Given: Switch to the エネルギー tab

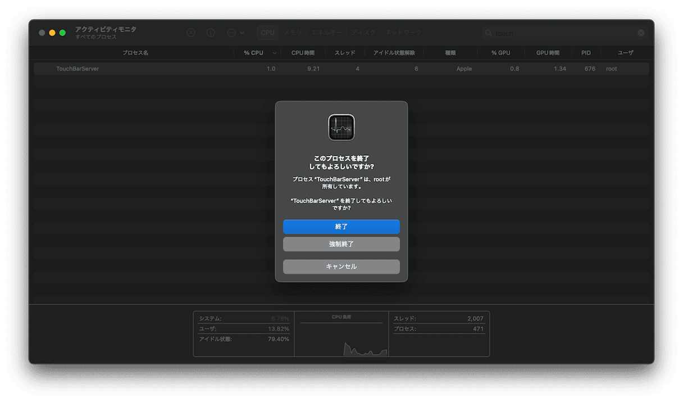Looking at the screenshot, I should (x=326, y=33).
